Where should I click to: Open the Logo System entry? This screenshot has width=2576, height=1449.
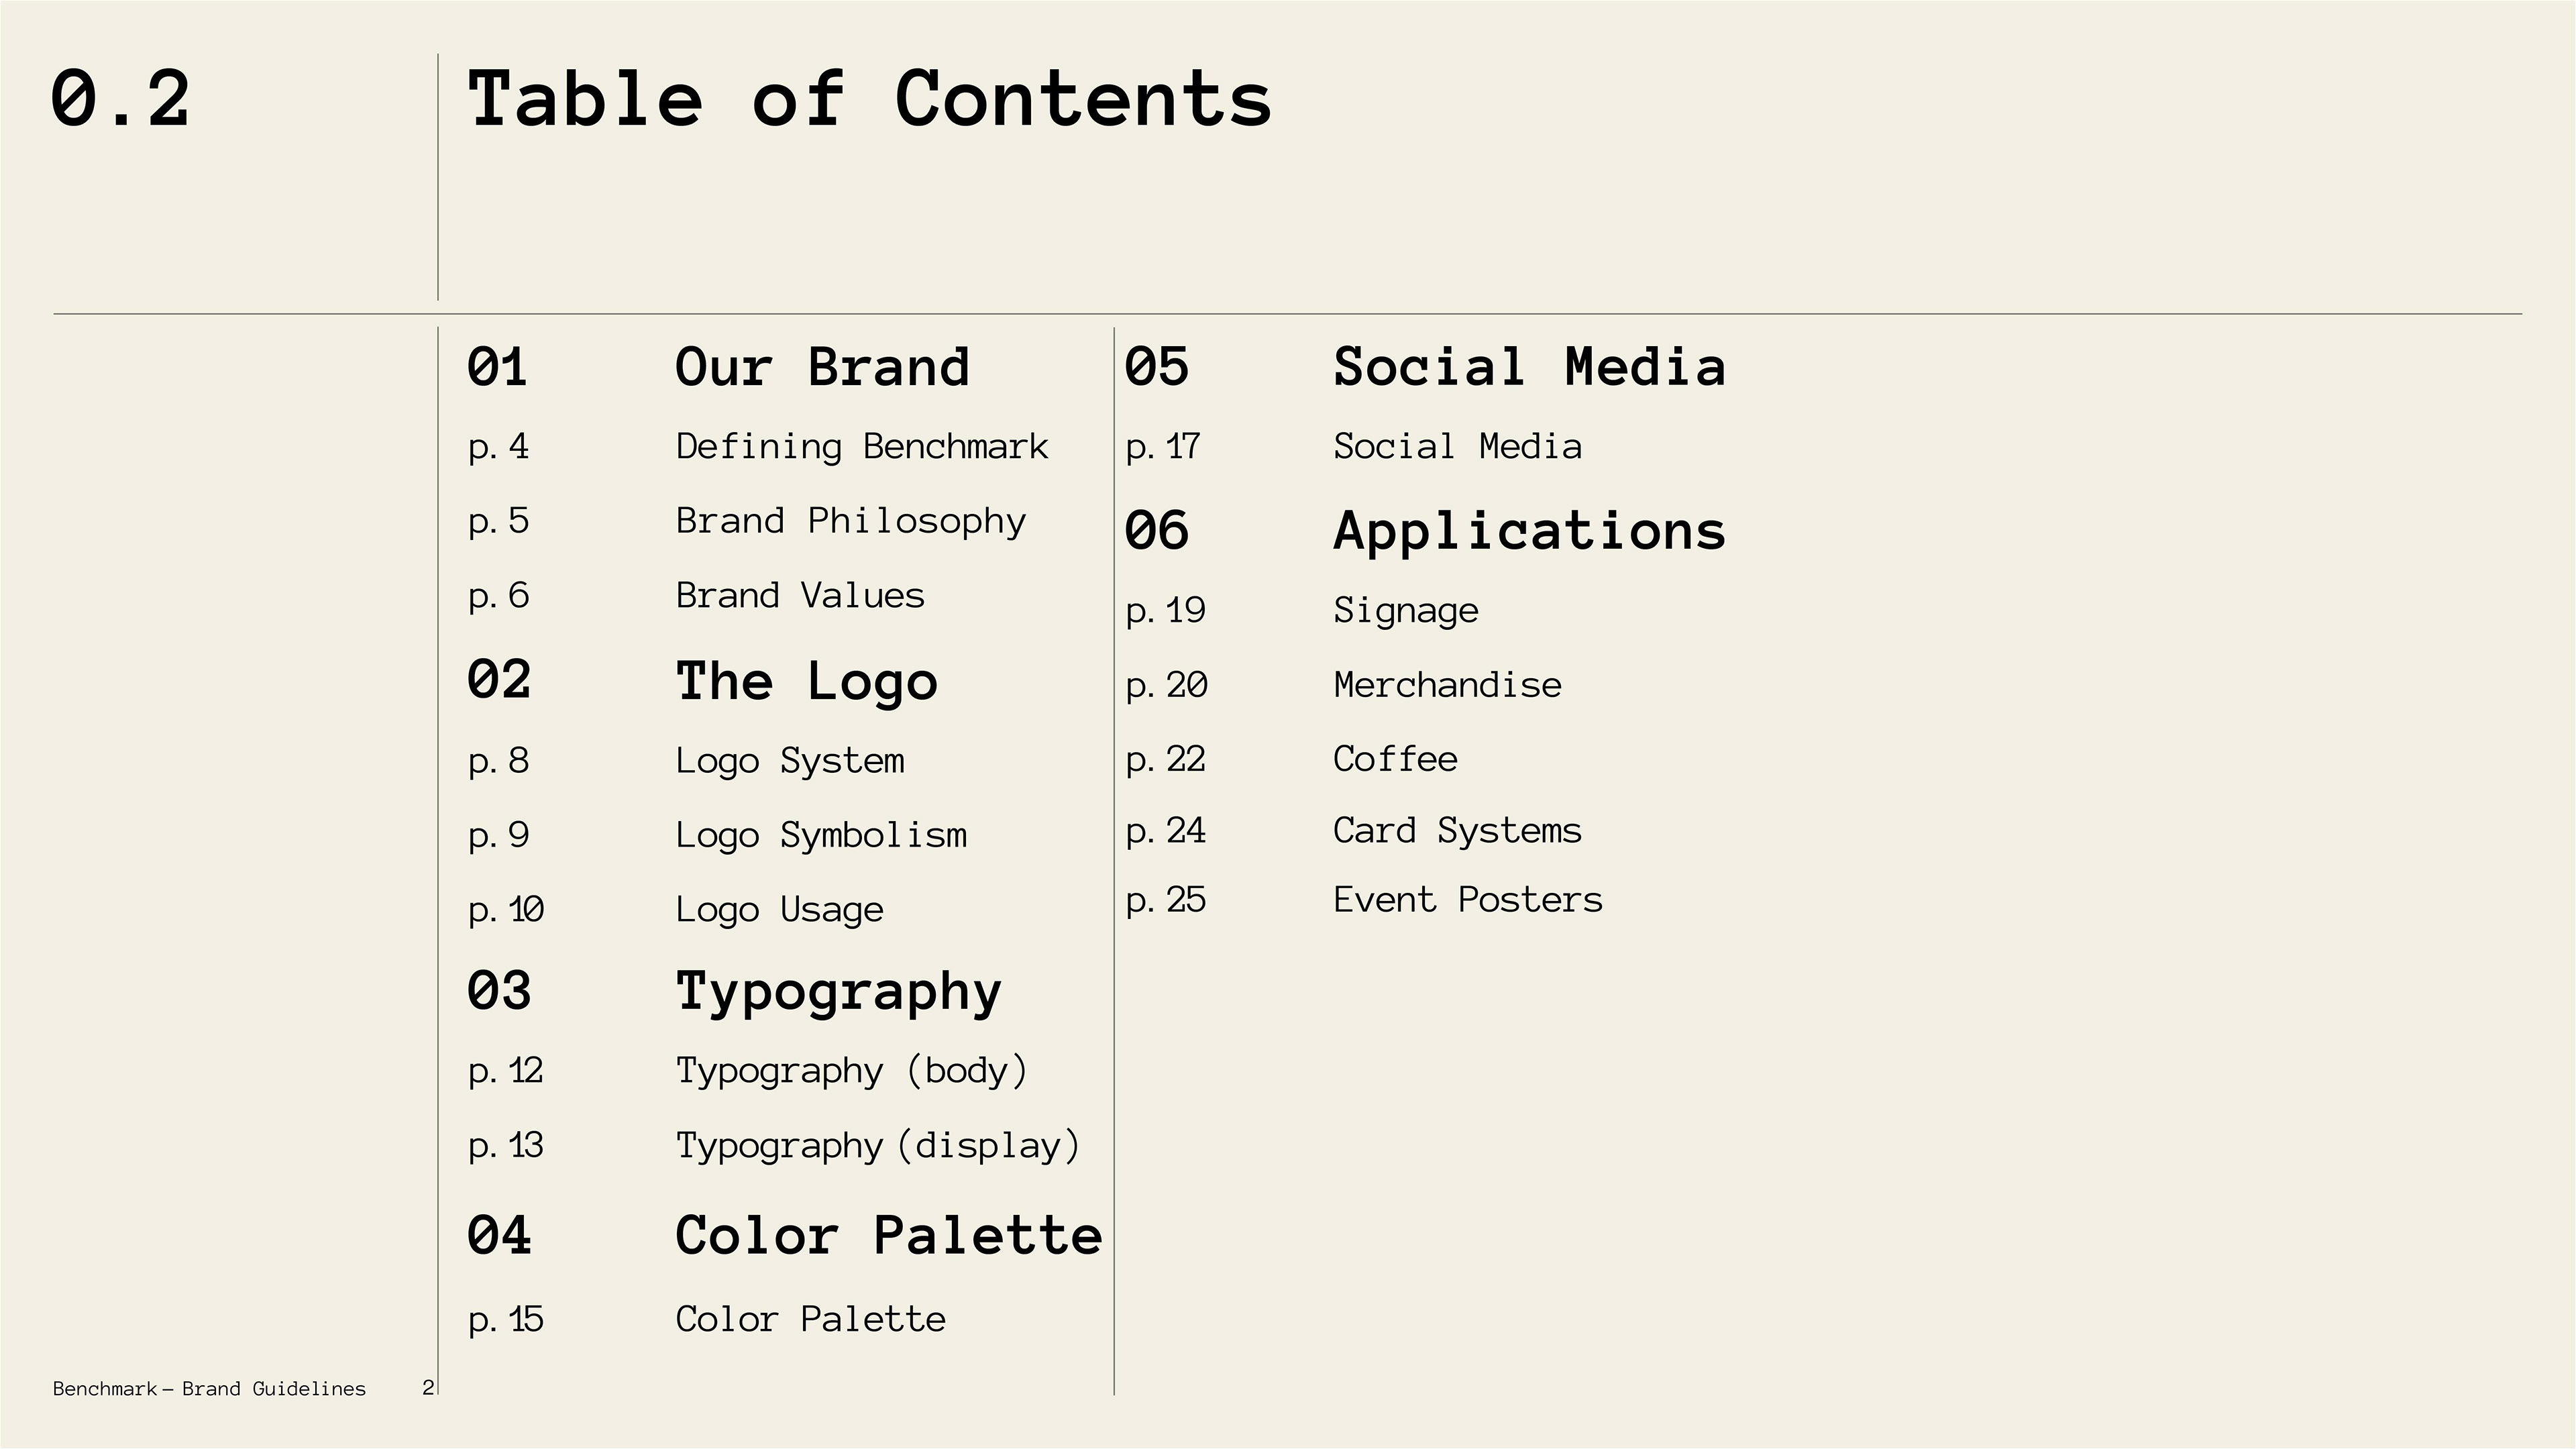point(790,761)
